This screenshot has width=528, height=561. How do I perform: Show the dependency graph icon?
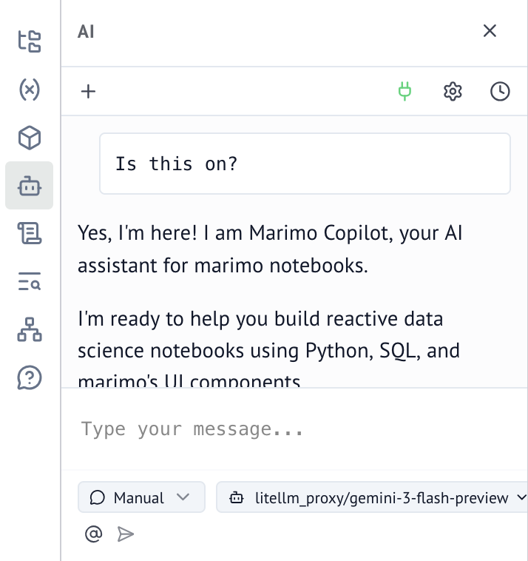(x=30, y=330)
